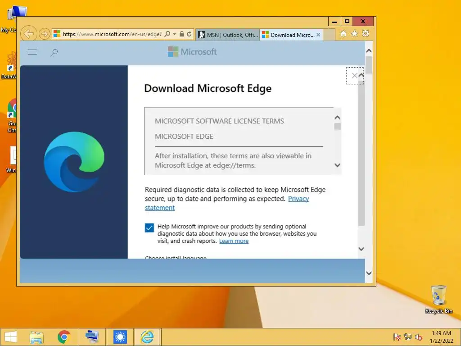Launch Google Chrome from the taskbar
Viewport: 461px width, 346px height.
point(64,337)
